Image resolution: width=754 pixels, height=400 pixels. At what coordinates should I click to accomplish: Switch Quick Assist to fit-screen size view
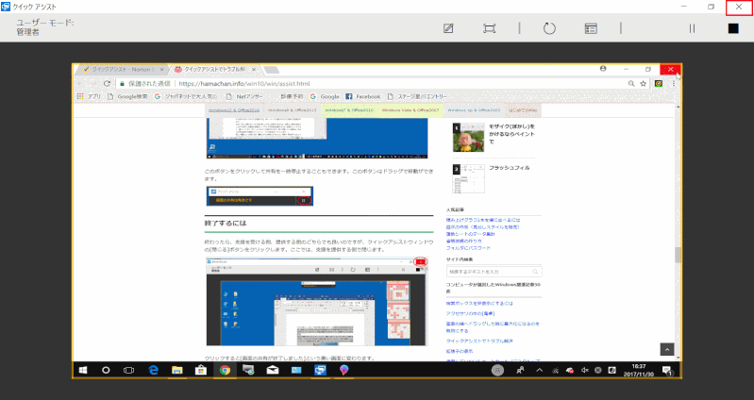[x=489, y=28]
